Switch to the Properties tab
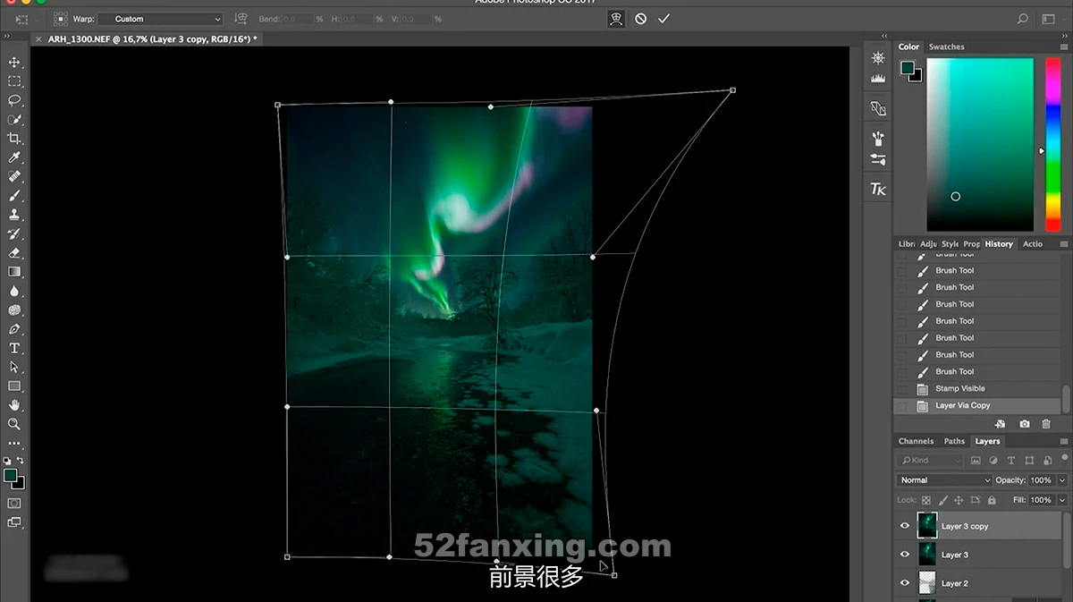This screenshot has height=602, width=1073. point(971,243)
